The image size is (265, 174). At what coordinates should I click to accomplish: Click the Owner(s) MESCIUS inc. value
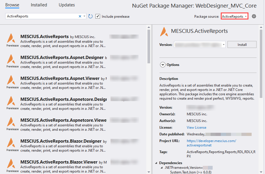coord(197,114)
